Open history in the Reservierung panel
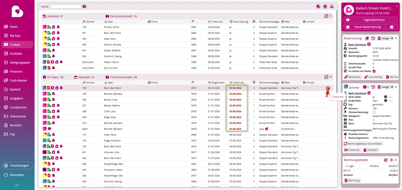The image size is (402, 190). point(373,38)
